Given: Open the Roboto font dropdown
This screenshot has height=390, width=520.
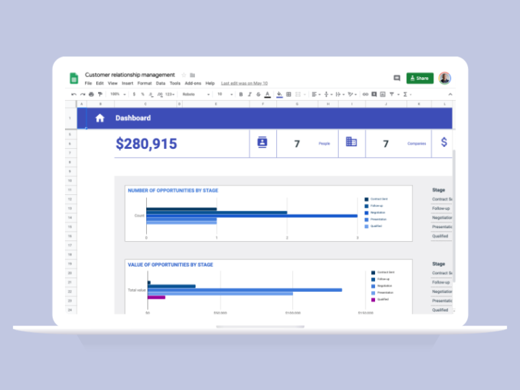Looking at the screenshot, I should coord(196,95).
